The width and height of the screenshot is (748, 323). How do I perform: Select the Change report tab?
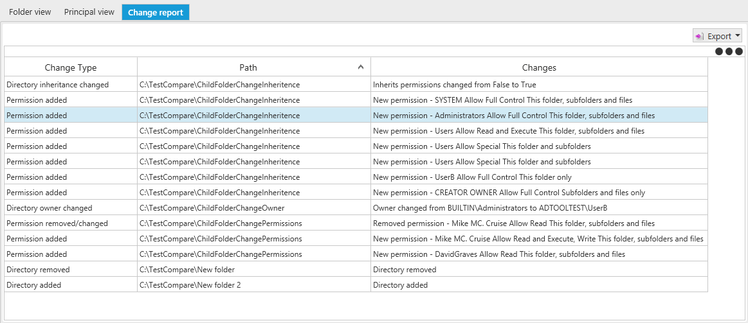[156, 12]
